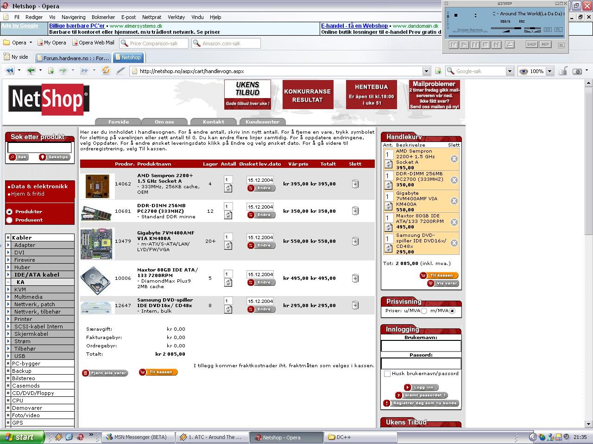The image size is (593, 444).
Task: Toggle Winamp shuffle mode (SHUF)
Action: [x=532, y=45]
